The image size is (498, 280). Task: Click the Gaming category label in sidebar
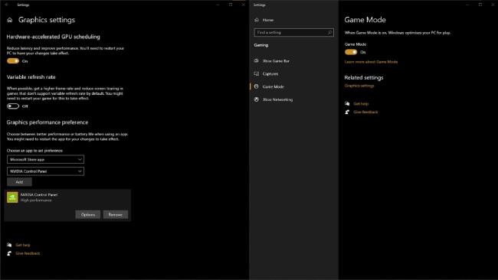coord(261,45)
